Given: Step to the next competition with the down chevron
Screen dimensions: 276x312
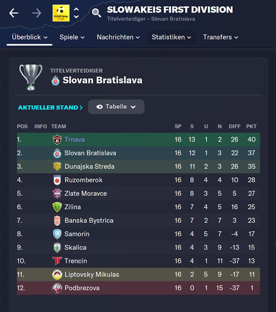Looking at the screenshot, I should (76, 17).
